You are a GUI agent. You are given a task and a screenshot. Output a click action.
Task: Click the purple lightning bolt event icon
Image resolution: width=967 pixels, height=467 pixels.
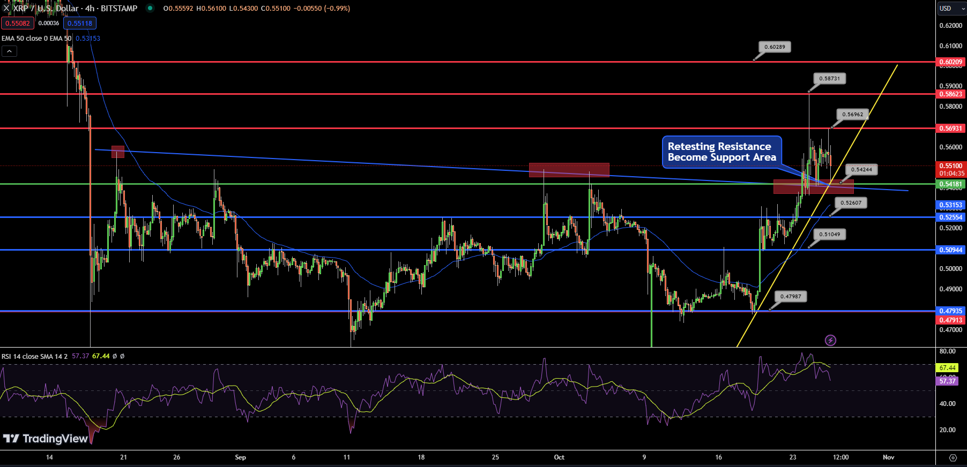tap(830, 340)
